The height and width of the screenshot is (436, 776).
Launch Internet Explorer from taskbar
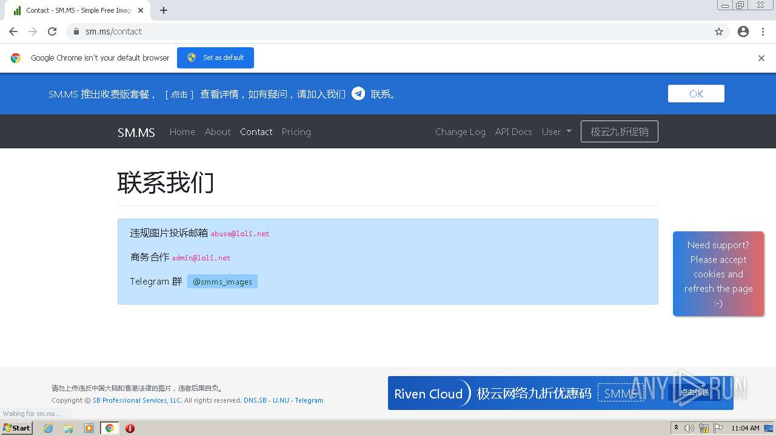[x=48, y=428]
